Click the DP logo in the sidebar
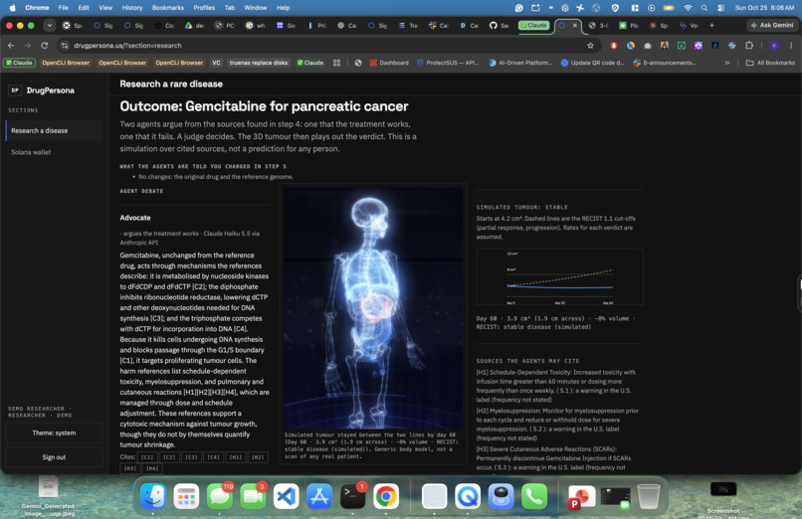Screen dimensions: 802x519 (15, 90)
